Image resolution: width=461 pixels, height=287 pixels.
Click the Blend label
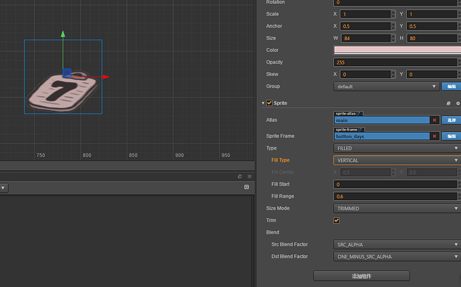click(273, 232)
